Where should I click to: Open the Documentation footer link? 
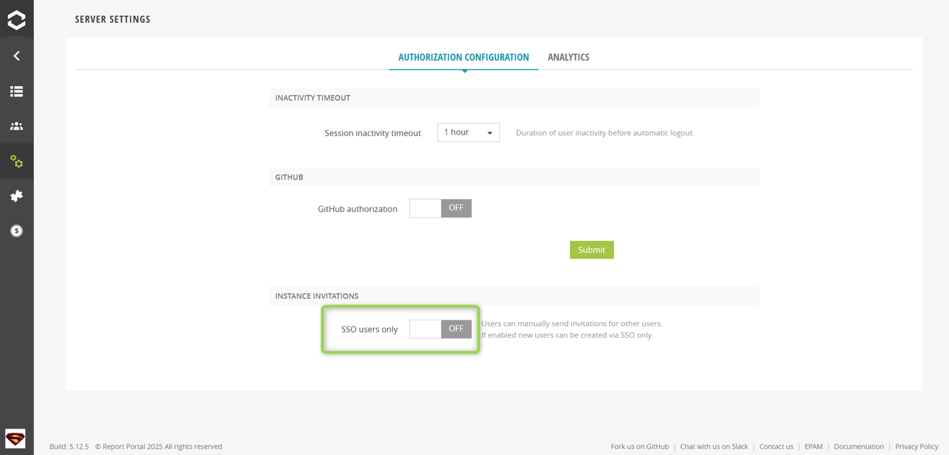859,446
